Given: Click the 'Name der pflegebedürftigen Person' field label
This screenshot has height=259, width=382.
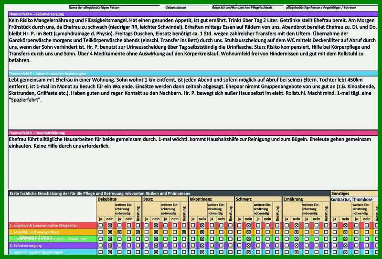Looking at the screenshot, I should (x=94, y=8).
